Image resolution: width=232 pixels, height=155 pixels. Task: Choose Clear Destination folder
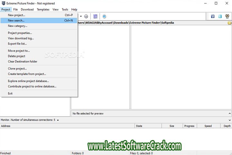[39, 61]
